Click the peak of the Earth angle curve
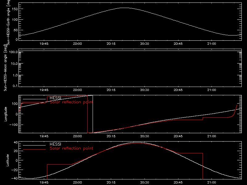The image size is (247, 185). point(125,8)
